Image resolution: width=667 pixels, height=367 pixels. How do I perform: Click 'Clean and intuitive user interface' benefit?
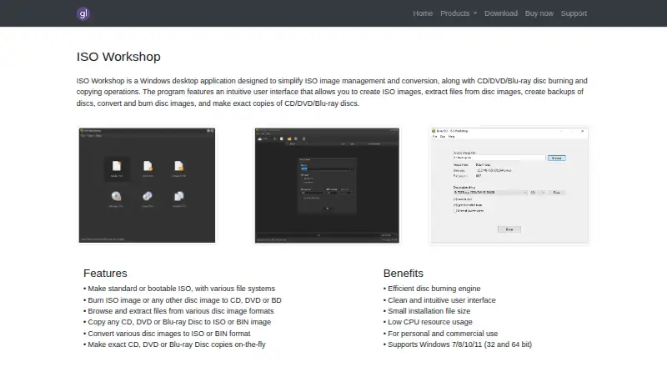(x=439, y=300)
